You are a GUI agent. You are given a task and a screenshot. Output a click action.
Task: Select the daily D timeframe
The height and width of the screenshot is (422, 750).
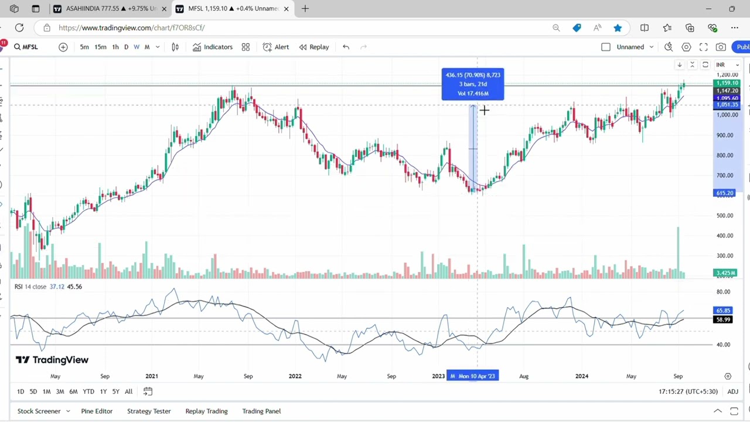[x=126, y=47]
